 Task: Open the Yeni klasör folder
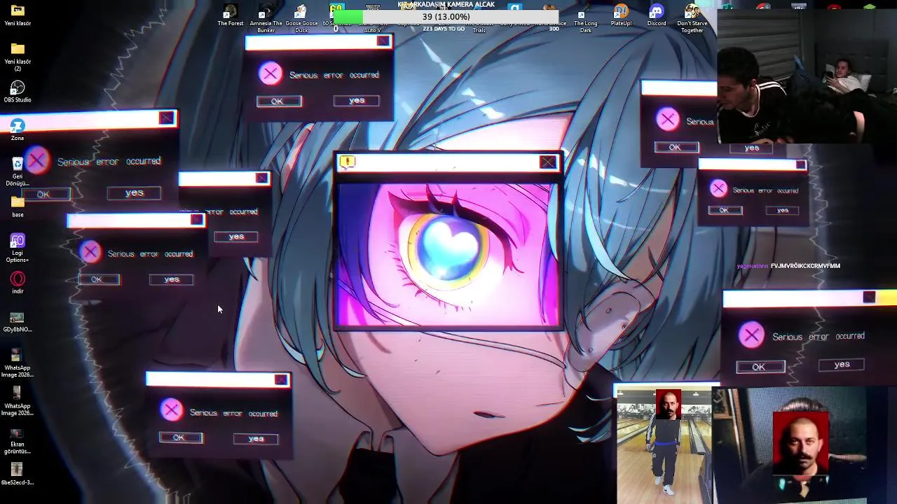click(x=18, y=15)
